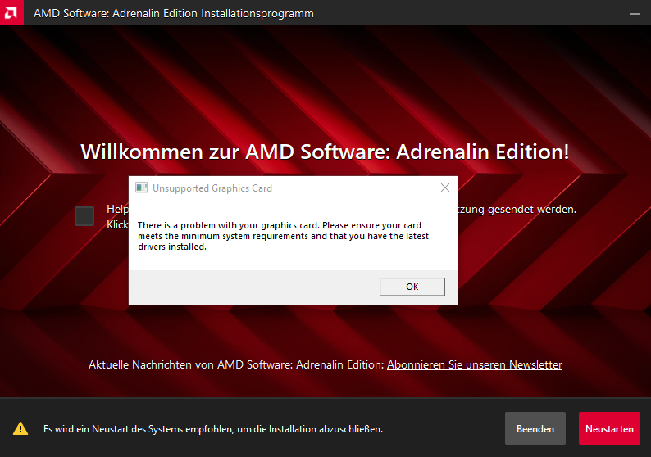651x457 pixels.
Task: Click the Installationsprogramm window title text
Action: 174,13
